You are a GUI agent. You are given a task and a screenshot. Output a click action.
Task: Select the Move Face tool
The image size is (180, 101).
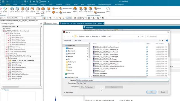point(81,10)
